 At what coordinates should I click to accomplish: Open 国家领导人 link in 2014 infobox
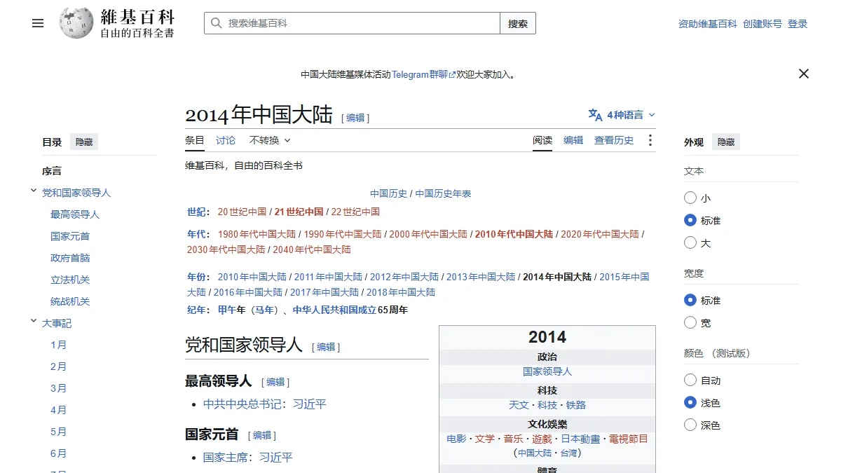pos(547,371)
